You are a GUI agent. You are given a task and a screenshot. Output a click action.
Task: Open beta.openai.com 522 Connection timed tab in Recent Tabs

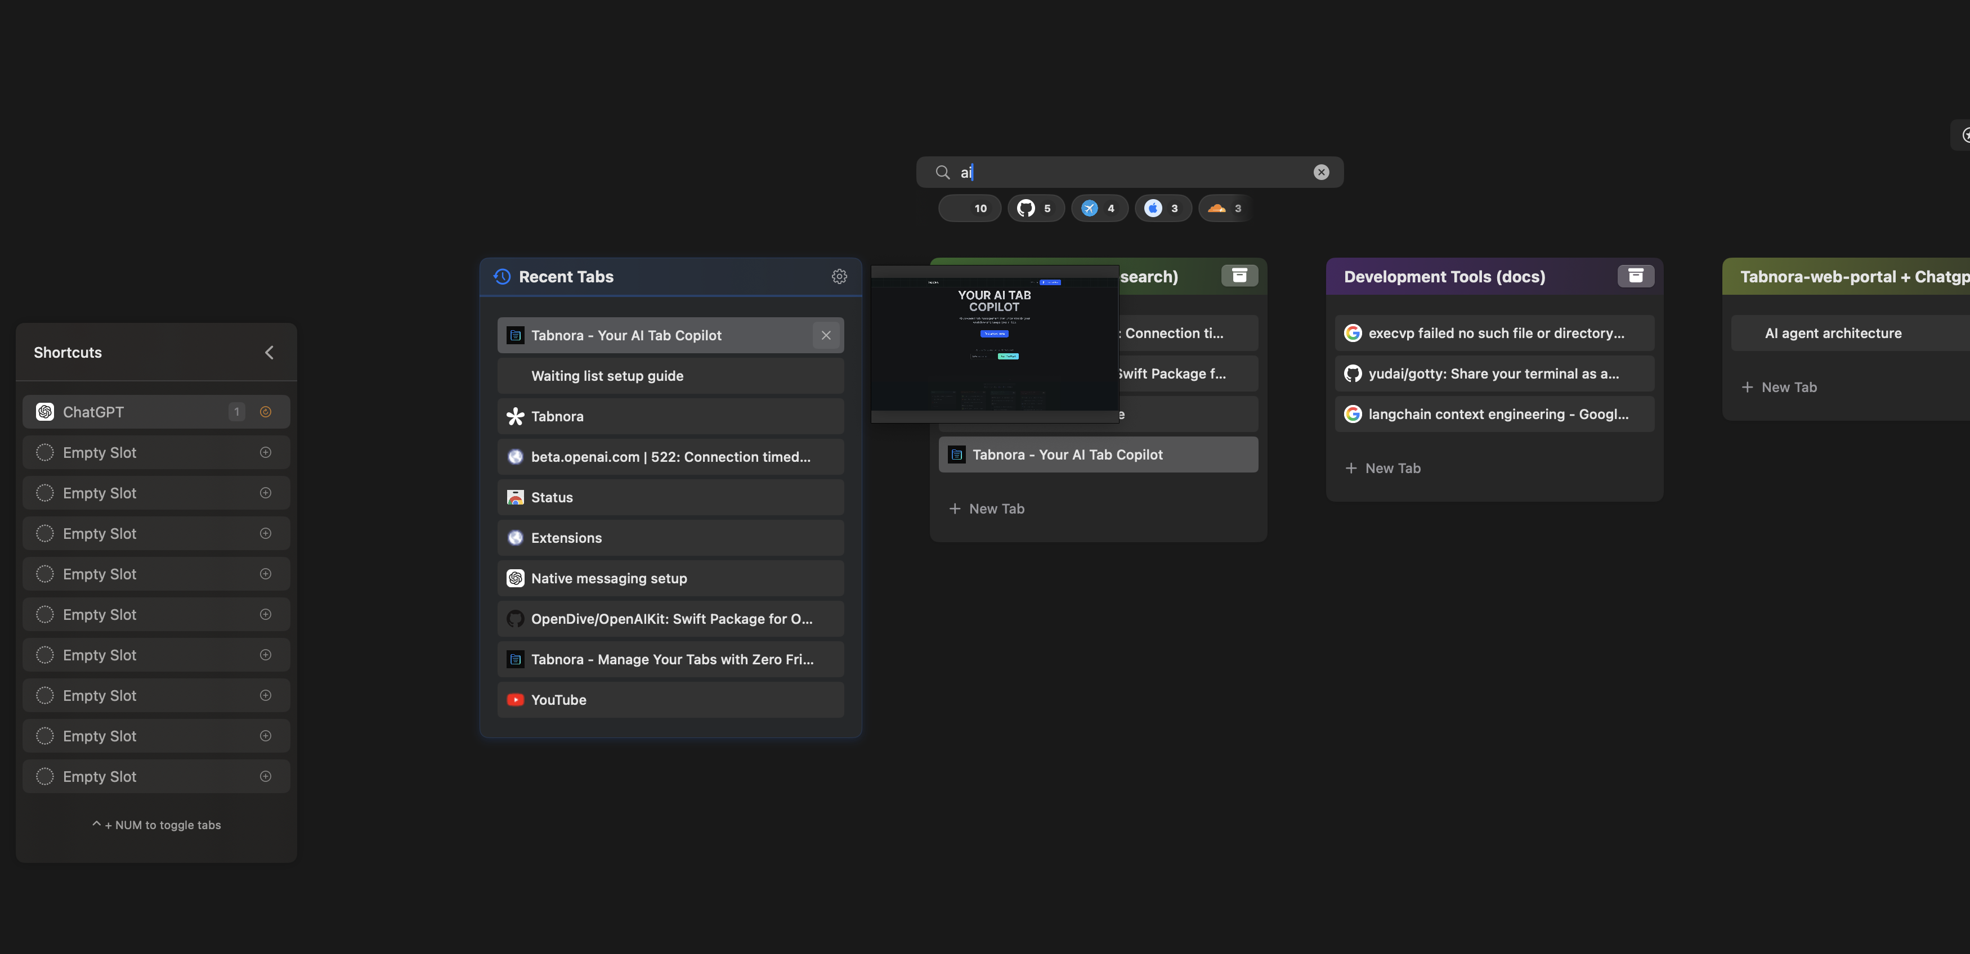click(x=670, y=457)
